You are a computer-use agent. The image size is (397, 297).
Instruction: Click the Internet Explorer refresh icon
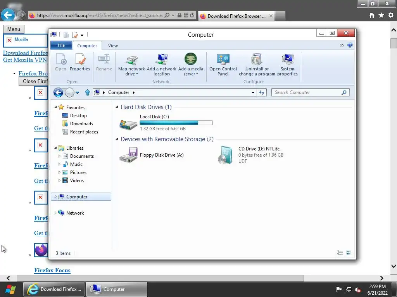[x=192, y=15]
